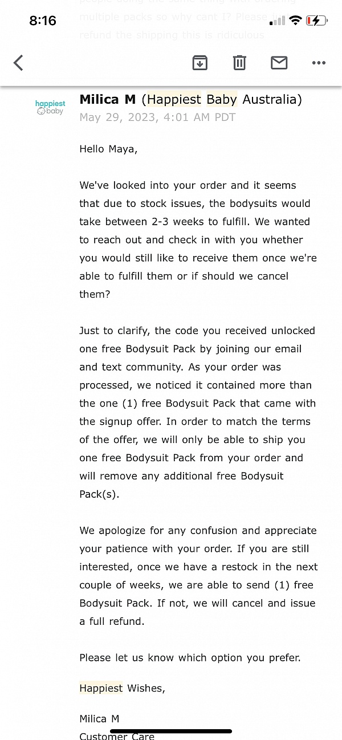Tap the battery charging status icon
The width and height of the screenshot is (342, 740).
click(316, 21)
